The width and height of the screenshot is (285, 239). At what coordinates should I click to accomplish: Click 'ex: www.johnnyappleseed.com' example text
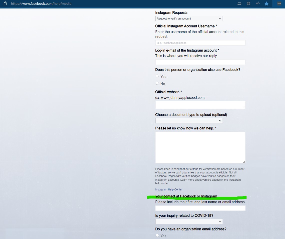tap(180, 98)
